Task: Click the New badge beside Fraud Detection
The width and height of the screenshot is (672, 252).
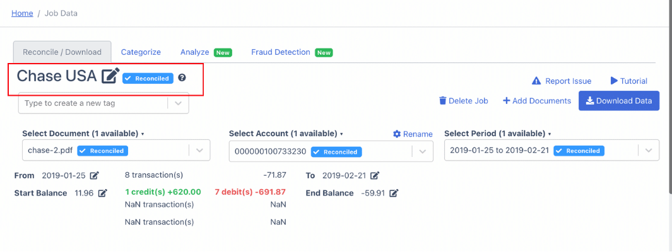Action: click(324, 53)
